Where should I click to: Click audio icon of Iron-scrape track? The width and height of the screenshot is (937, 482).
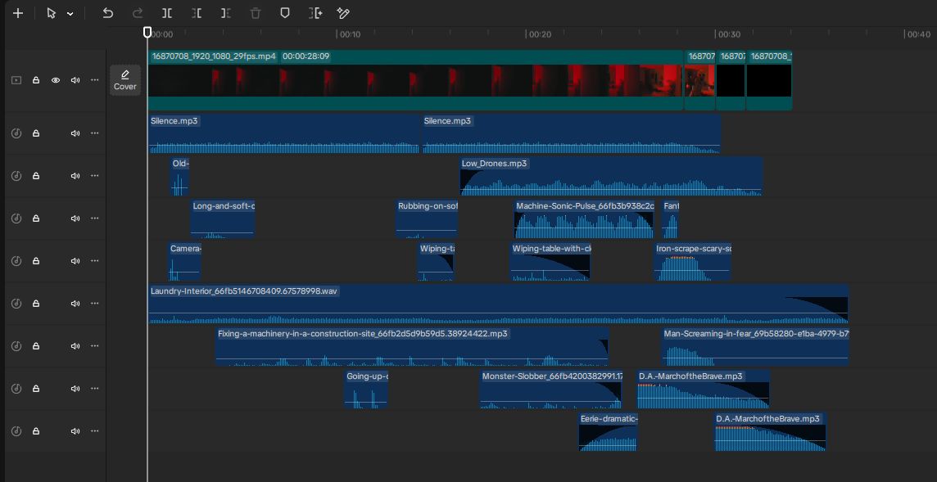coord(16,261)
